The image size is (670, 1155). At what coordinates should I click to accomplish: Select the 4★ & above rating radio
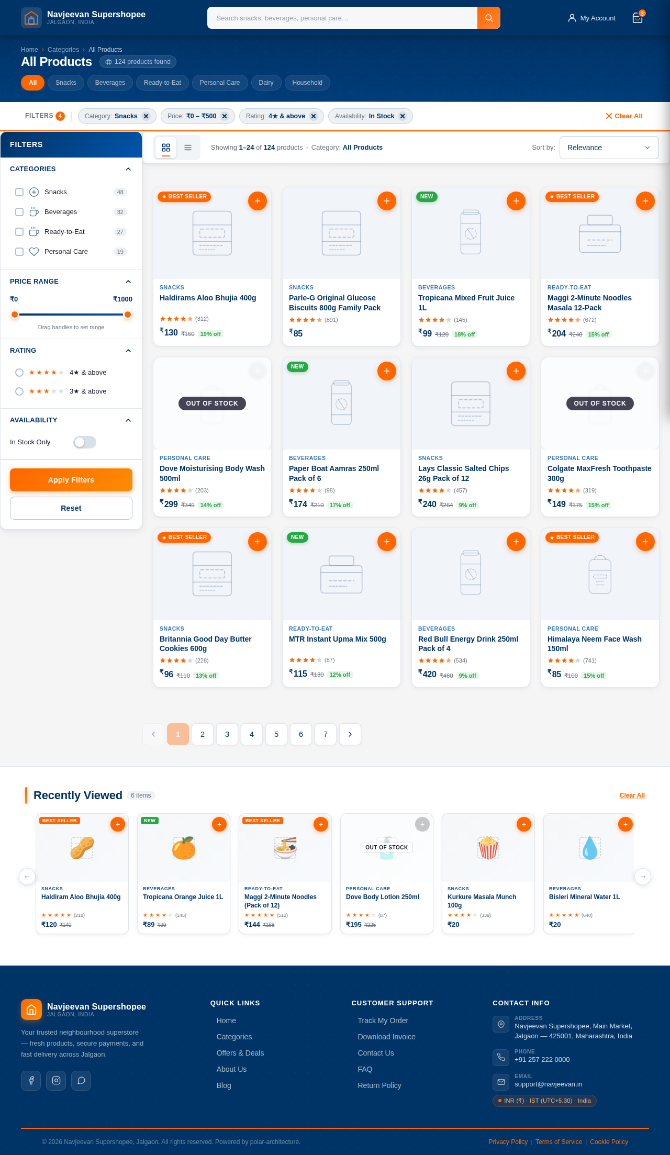19,373
